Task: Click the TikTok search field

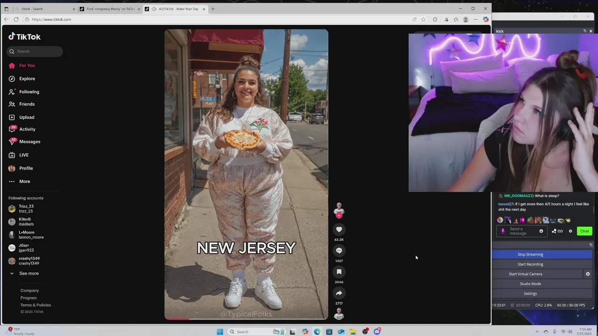Action: (35, 51)
